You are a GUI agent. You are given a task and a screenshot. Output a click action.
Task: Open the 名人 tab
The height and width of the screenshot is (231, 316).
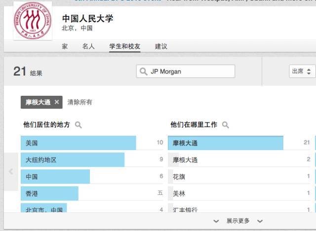pos(88,46)
